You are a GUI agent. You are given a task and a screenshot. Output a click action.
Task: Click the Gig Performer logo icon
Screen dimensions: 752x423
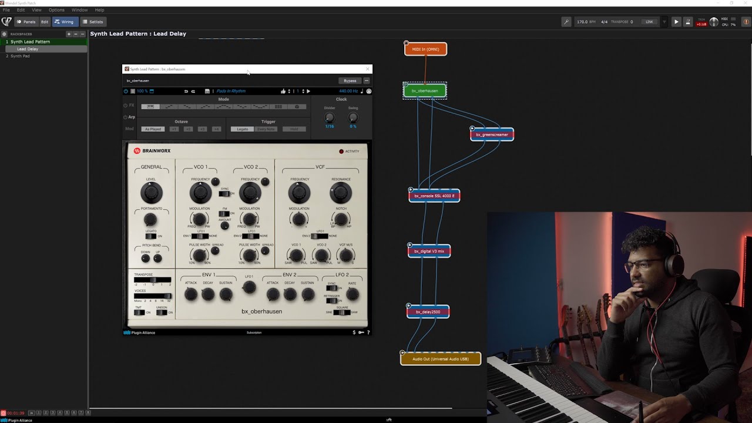click(6, 22)
